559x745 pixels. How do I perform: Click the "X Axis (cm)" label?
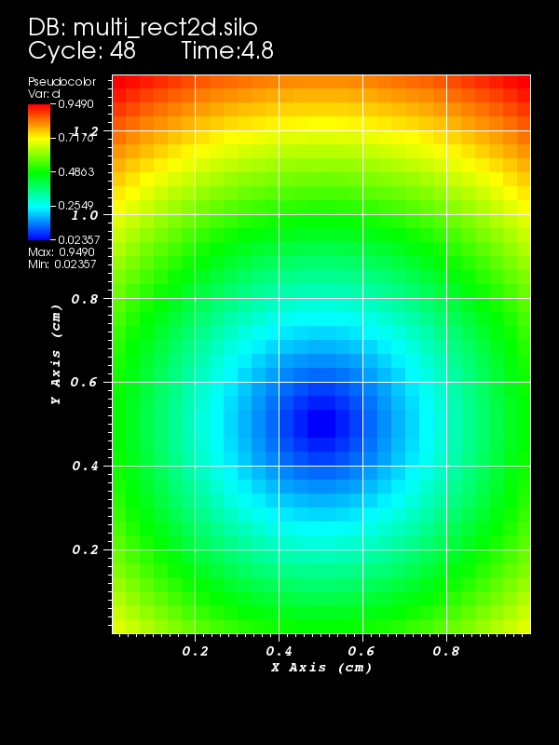pyautogui.click(x=321, y=667)
